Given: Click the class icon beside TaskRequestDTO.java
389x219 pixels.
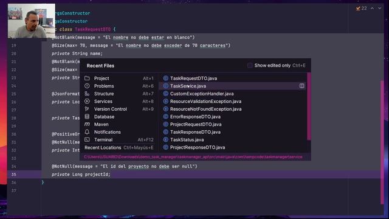Looking at the screenshot, I should coord(166,78).
